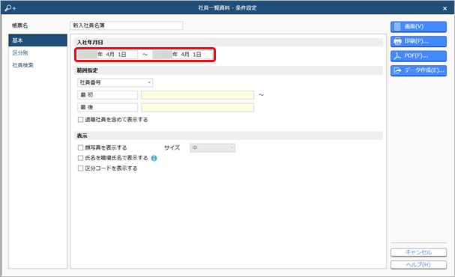Open help with ヘルプ(H) button
Viewport: 455px width, 277px height.
pos(418,265)
